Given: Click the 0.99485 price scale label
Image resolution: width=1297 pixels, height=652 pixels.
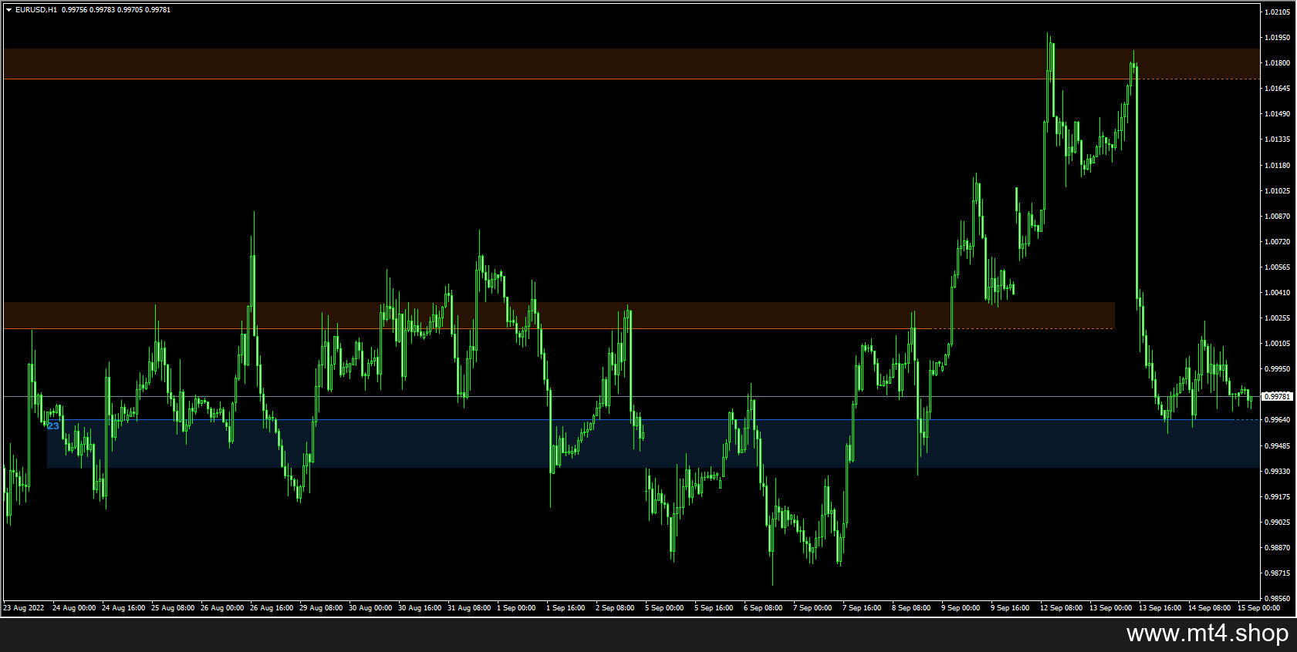Looking at the screenshot, I should (1278, 446).
